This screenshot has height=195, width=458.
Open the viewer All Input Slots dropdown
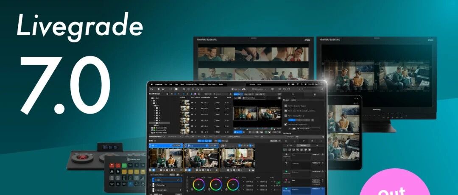pos(254,98)
